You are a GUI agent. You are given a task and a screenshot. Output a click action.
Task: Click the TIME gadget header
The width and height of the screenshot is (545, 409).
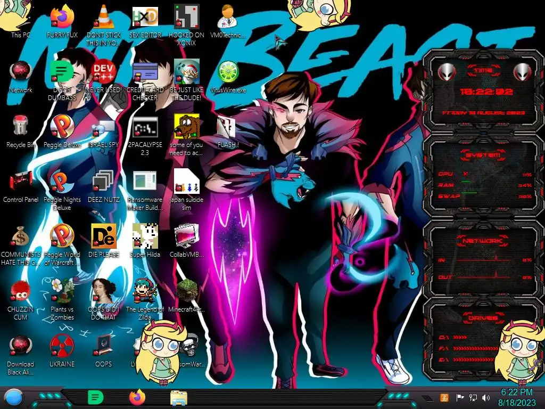pos(483,71)
